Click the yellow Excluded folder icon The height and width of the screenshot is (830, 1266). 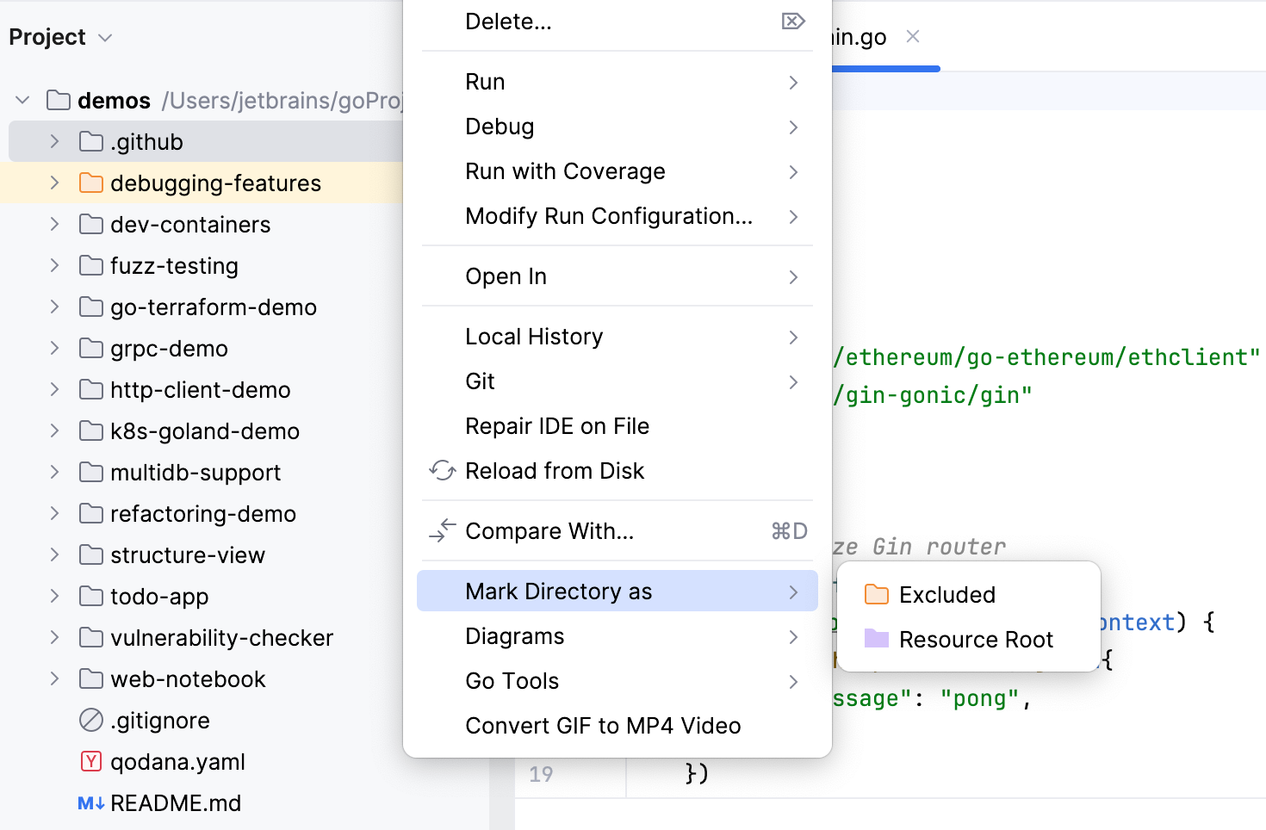pyautogui.click(x=877, y=594)
